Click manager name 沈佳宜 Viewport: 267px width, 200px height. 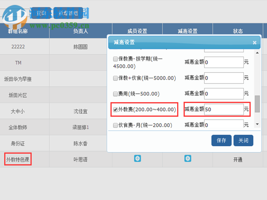[x=81, y=112]
